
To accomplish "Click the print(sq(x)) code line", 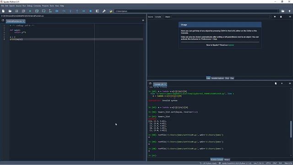I will coord(16,39).
